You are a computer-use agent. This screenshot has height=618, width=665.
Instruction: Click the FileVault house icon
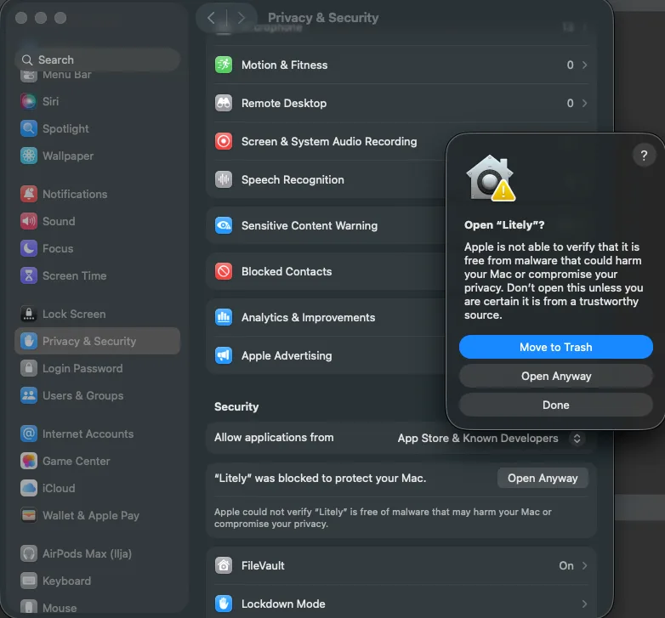point(224,565)
